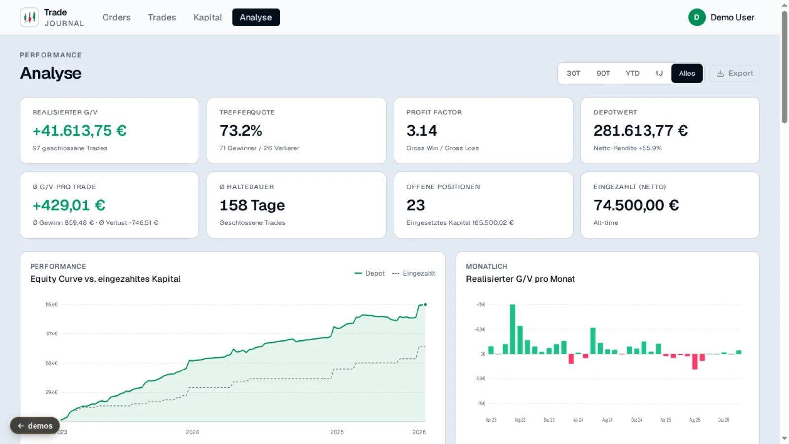789x444 pixels.
Task: Switch to the Kapital tab
Action: (x=208, y=17)
